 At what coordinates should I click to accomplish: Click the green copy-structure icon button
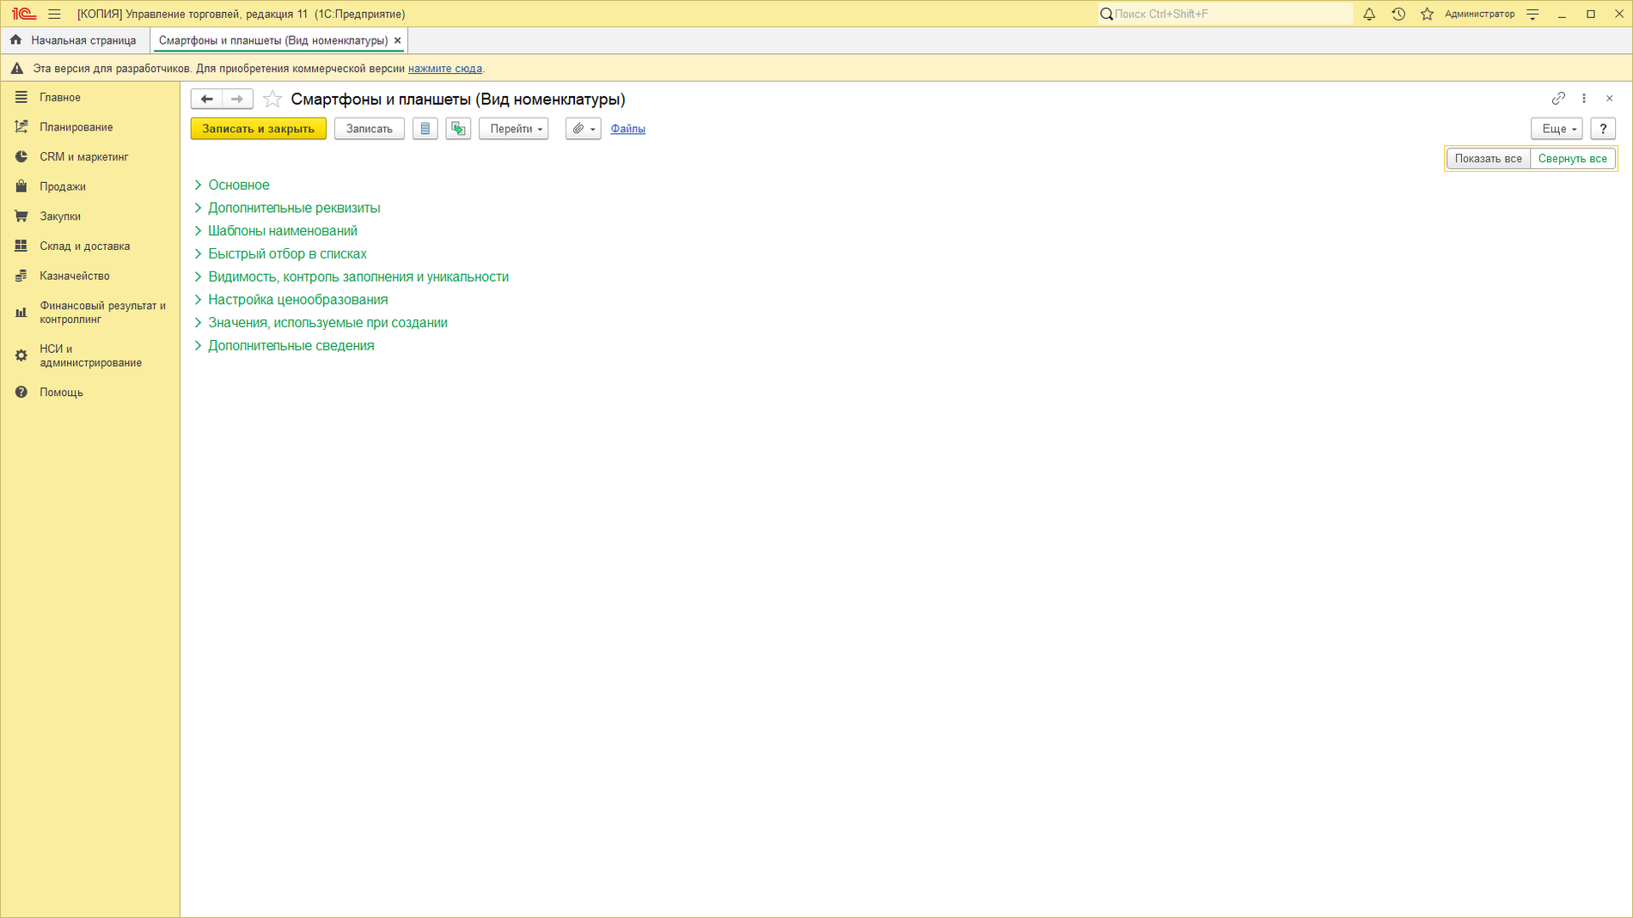pos(458,129)
